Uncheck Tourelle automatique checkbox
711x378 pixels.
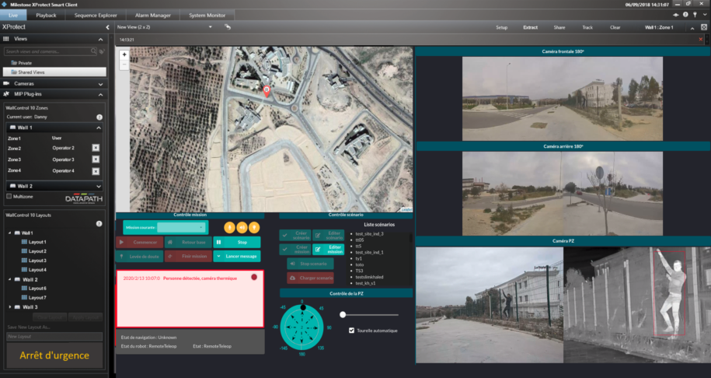coord(352,331)
